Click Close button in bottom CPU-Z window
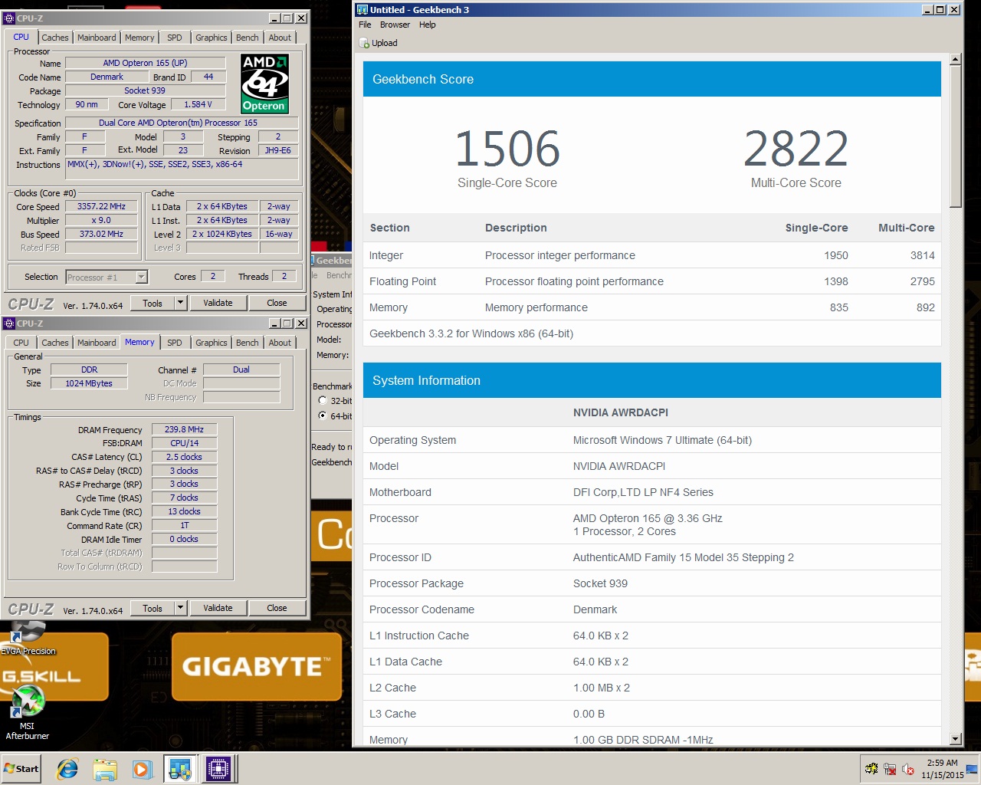981x785 pixels. (x=277, y=608)
